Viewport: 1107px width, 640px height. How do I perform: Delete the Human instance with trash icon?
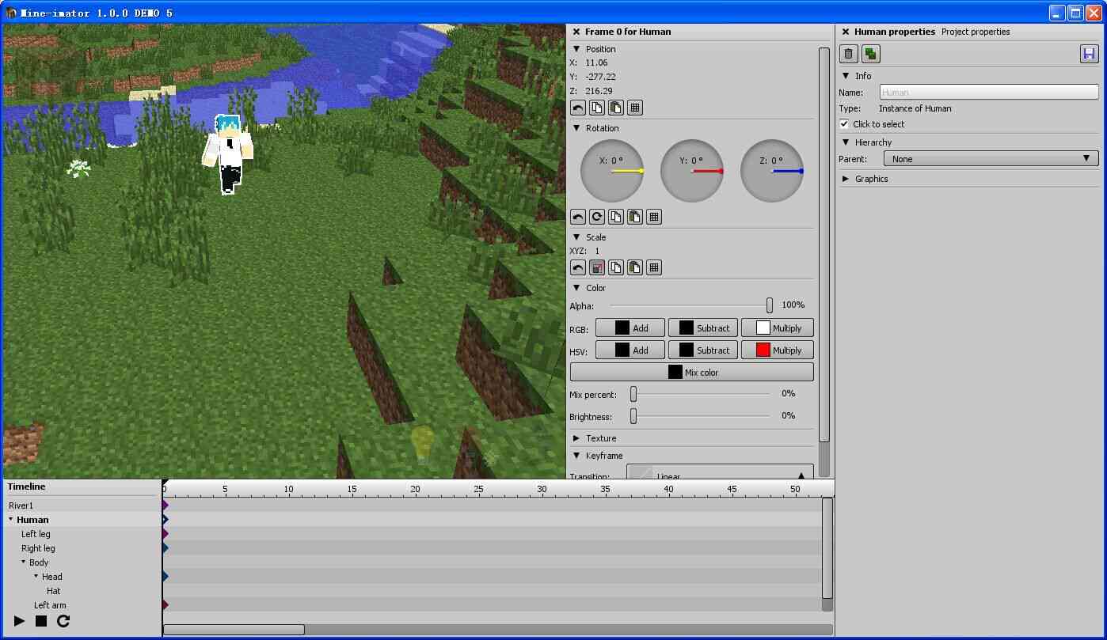849,54
